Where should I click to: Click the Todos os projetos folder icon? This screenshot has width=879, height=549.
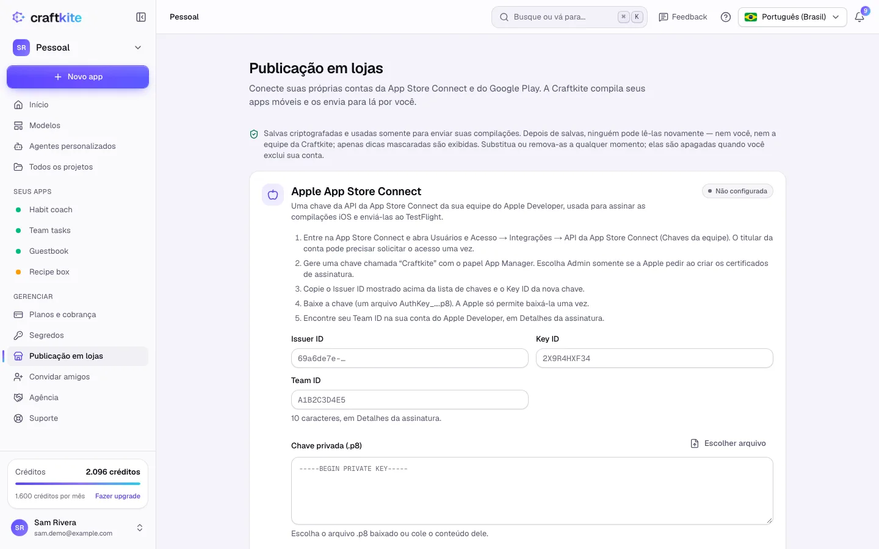tap(18, 167)
